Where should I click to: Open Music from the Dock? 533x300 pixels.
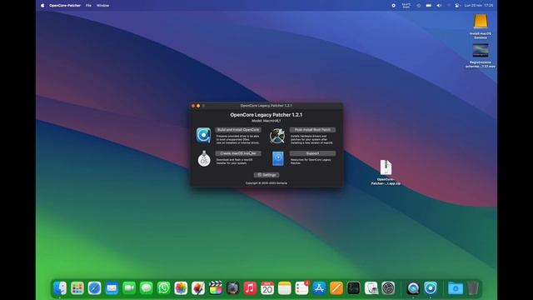point(250,288)
